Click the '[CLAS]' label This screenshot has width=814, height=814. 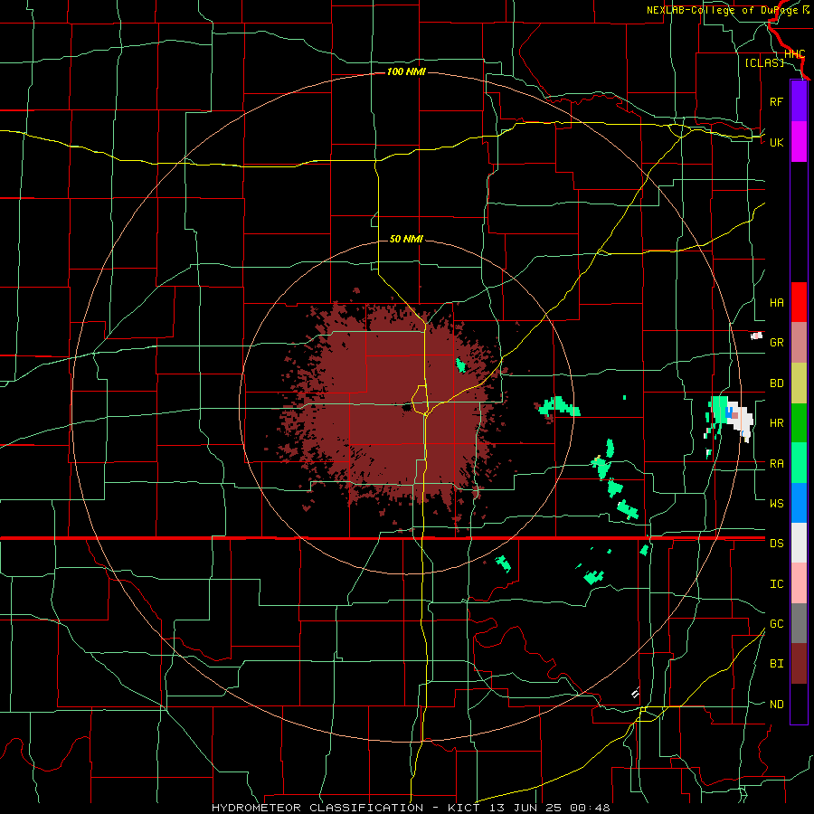coord(764,62)
